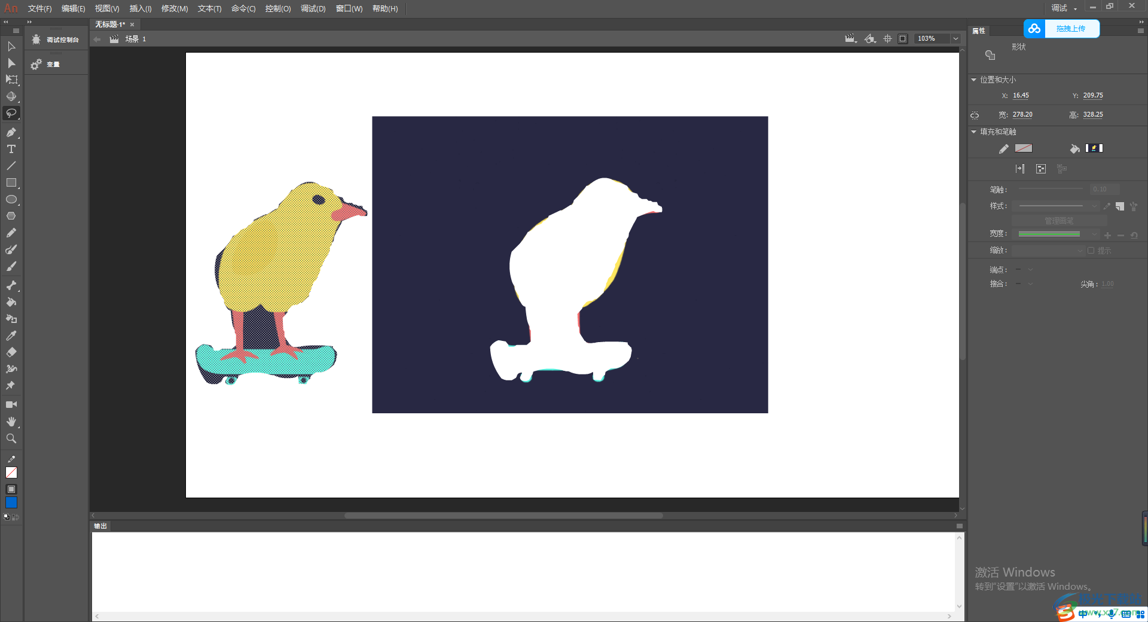Open the 编辑(E) menu
1148x622 pixels.
(x=73, y=8)
